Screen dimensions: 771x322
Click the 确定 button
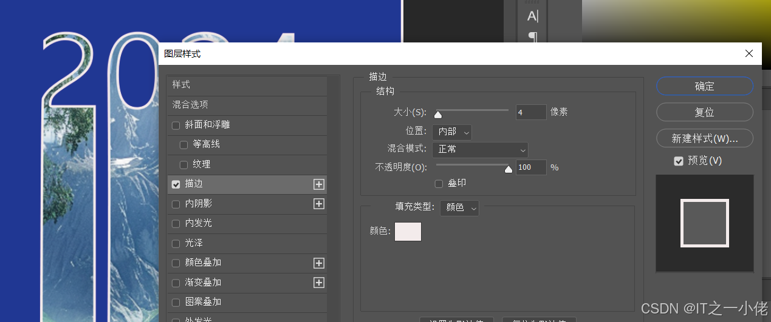tap(705, 86)
